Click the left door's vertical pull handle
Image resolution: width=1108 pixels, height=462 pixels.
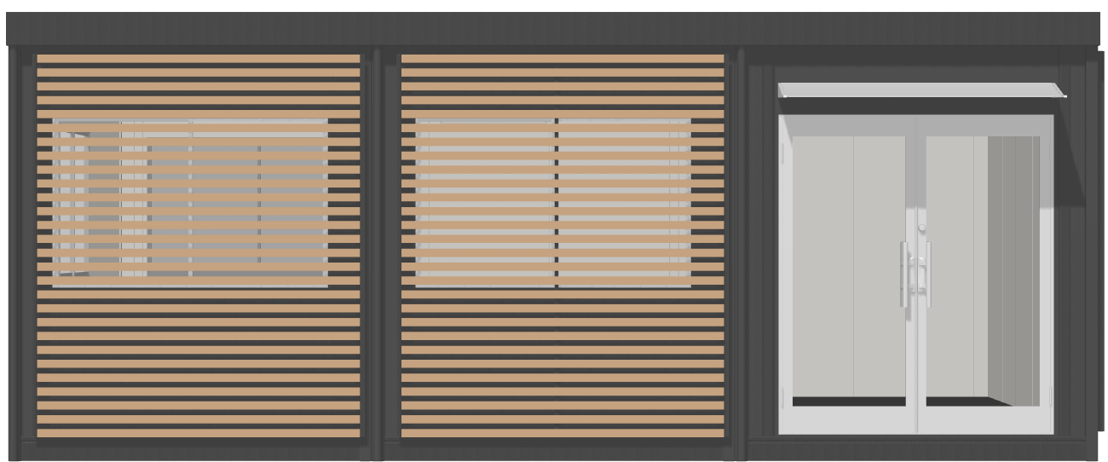click(903, 274)
